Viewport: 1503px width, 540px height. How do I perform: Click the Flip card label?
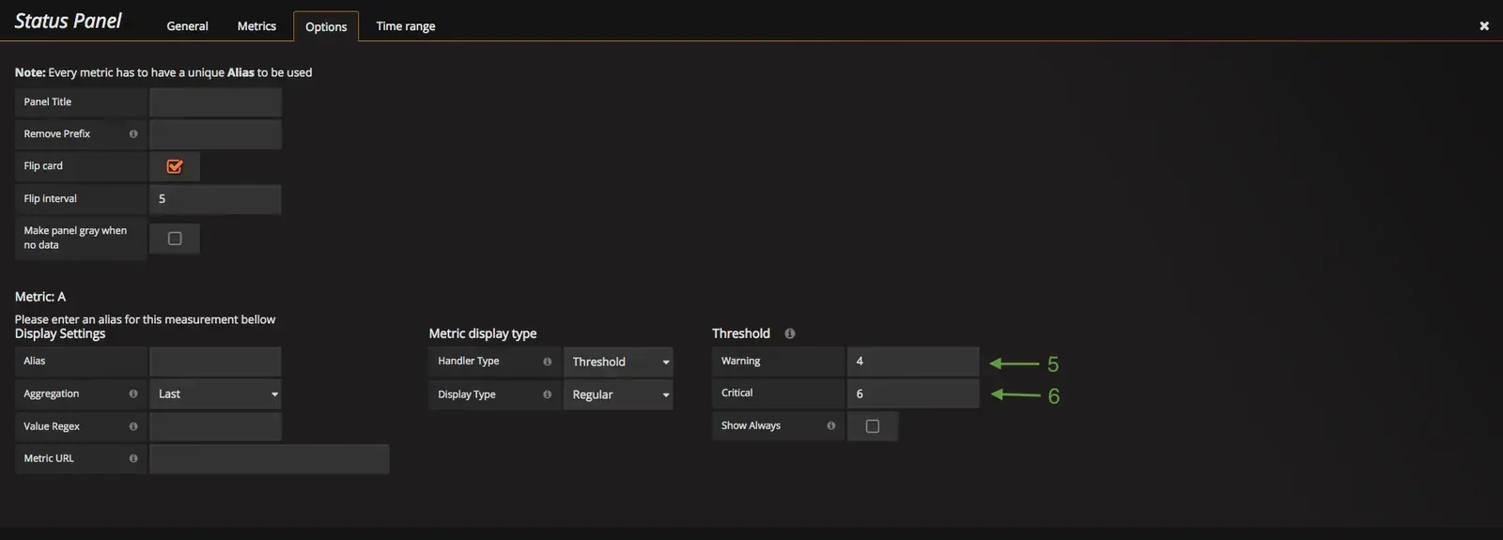[x=43, y=166]
